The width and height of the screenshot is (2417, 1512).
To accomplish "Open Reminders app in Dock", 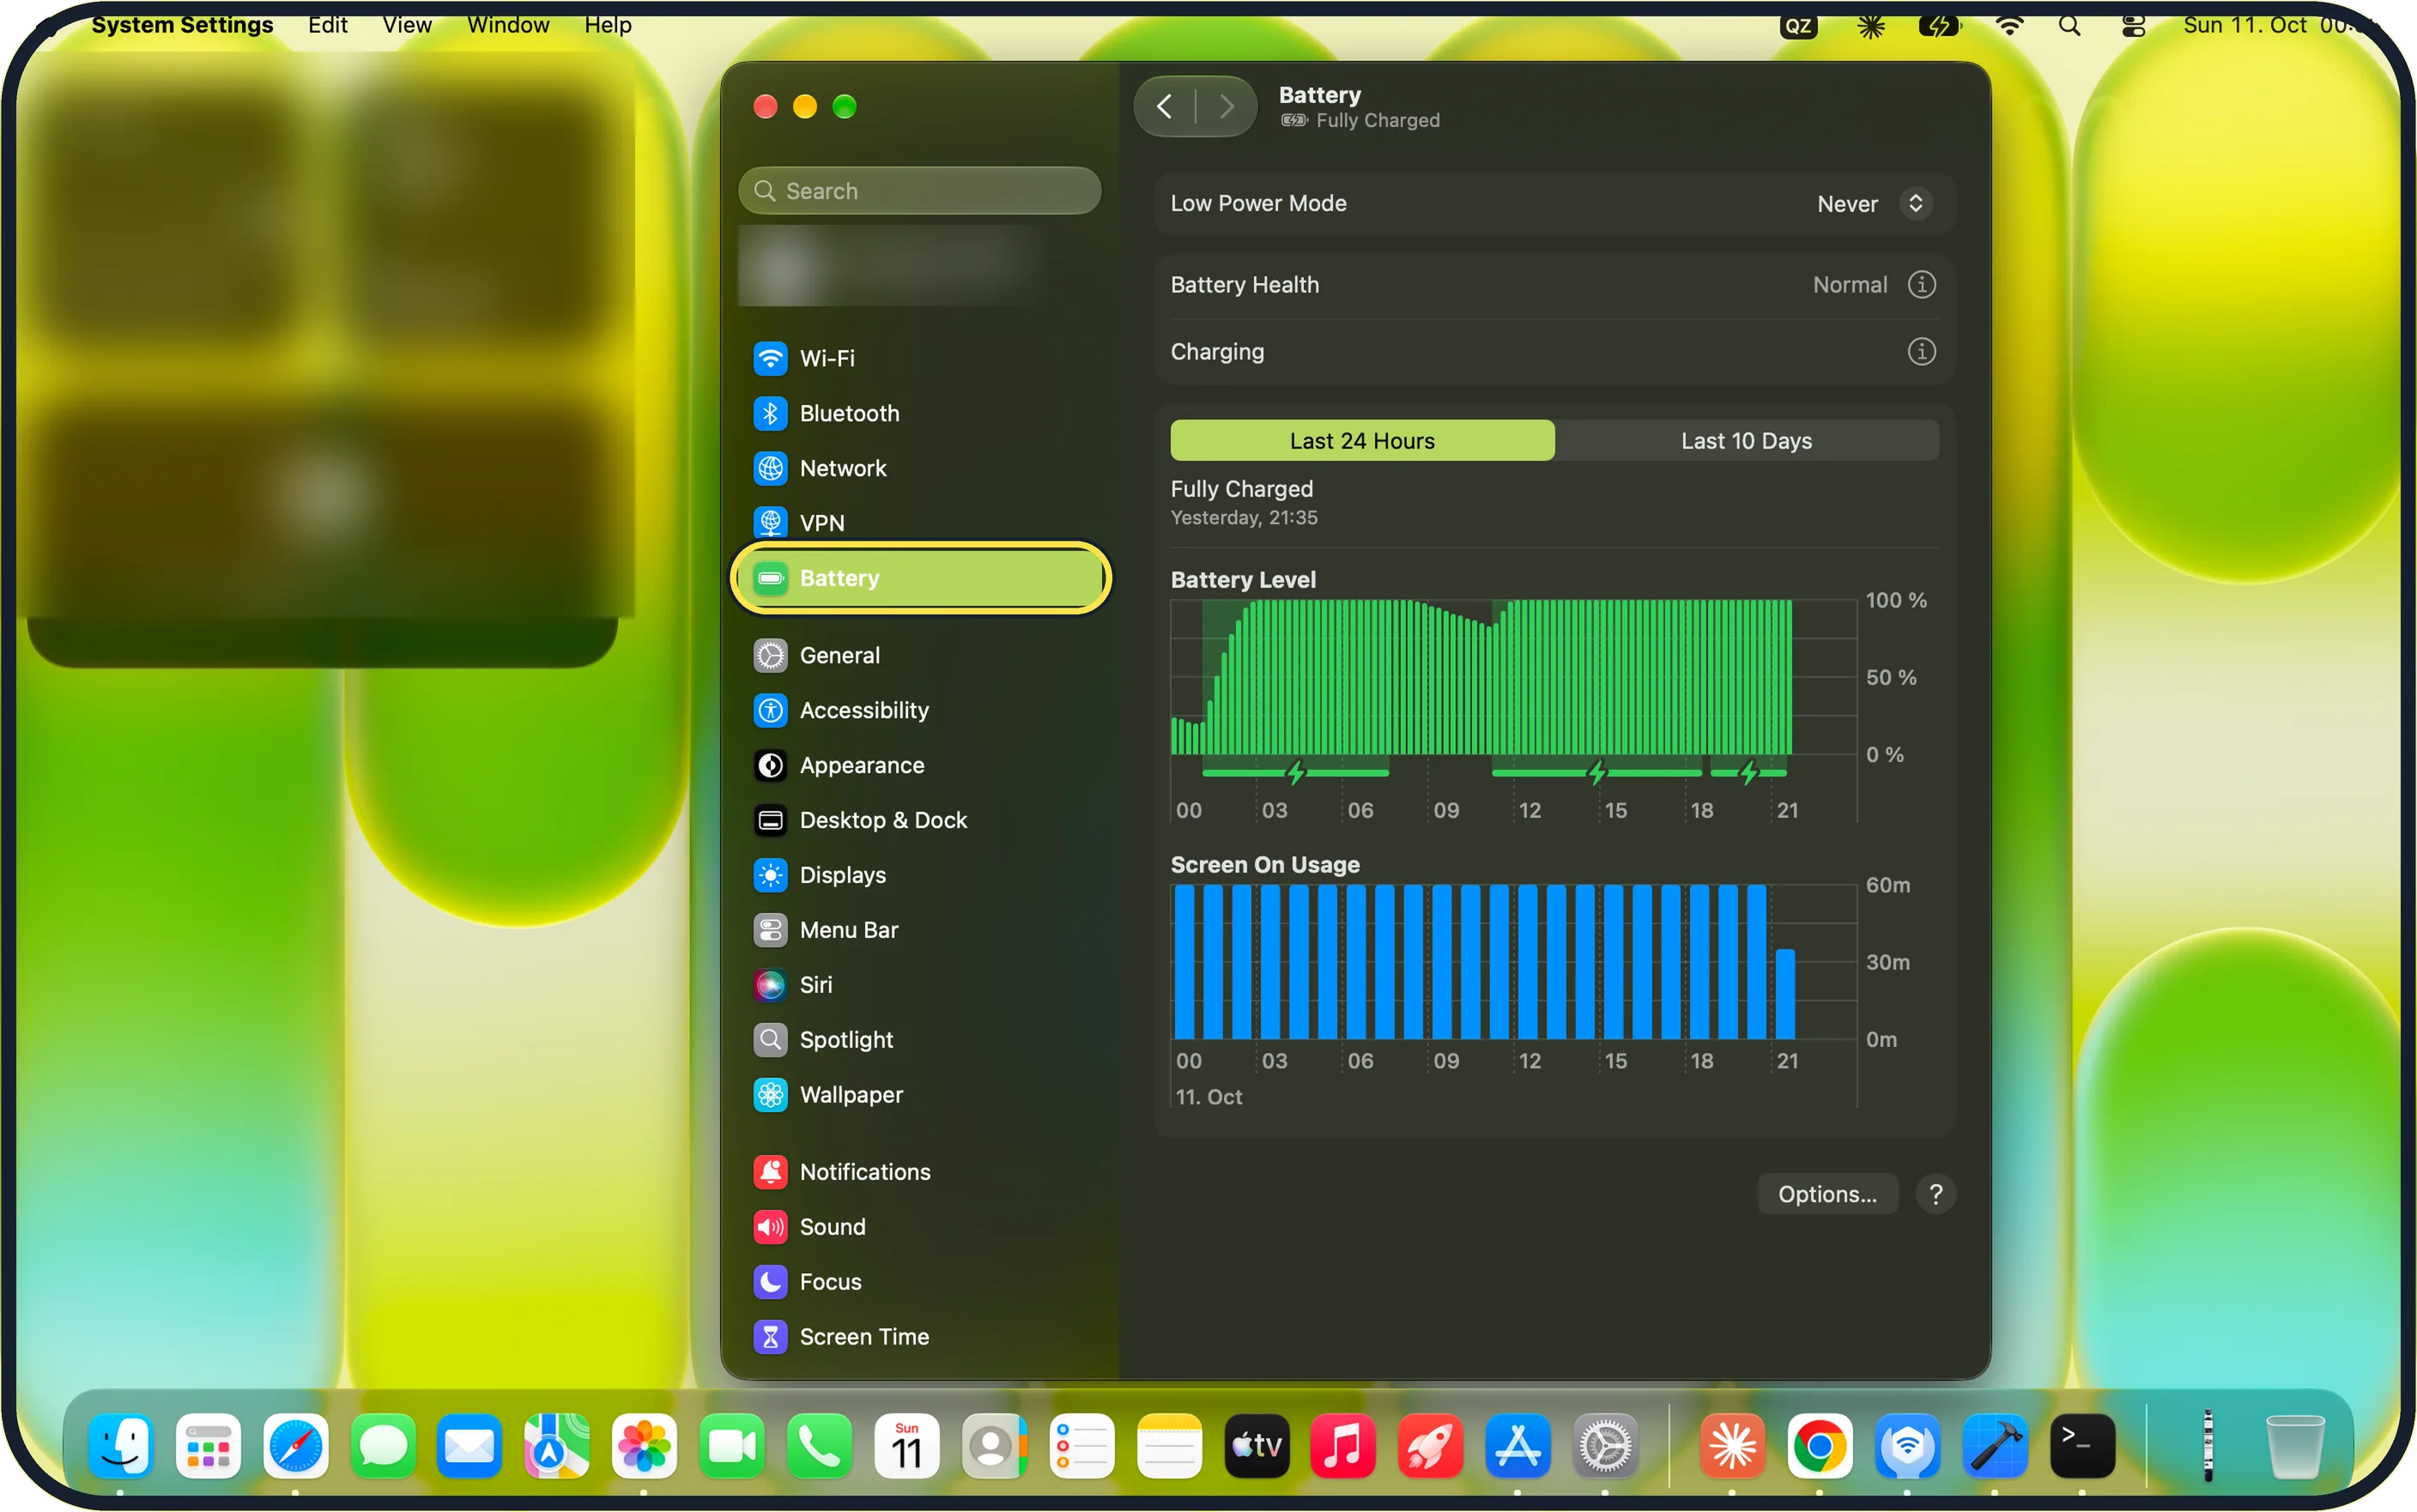I will point(1081,1446).
